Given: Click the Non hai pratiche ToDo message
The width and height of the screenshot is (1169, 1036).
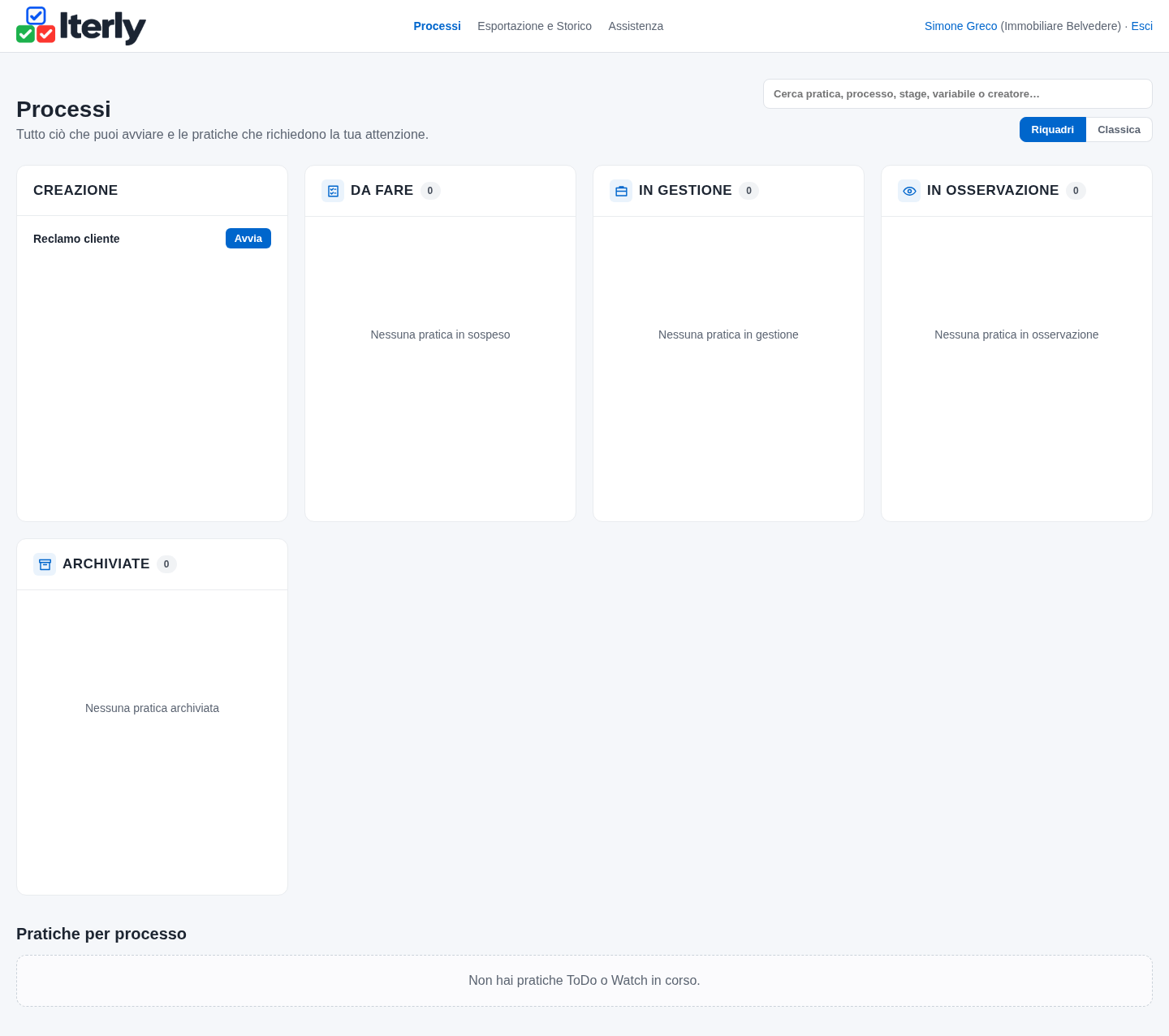Looking at the screenshot, I should tap(584, 981).
